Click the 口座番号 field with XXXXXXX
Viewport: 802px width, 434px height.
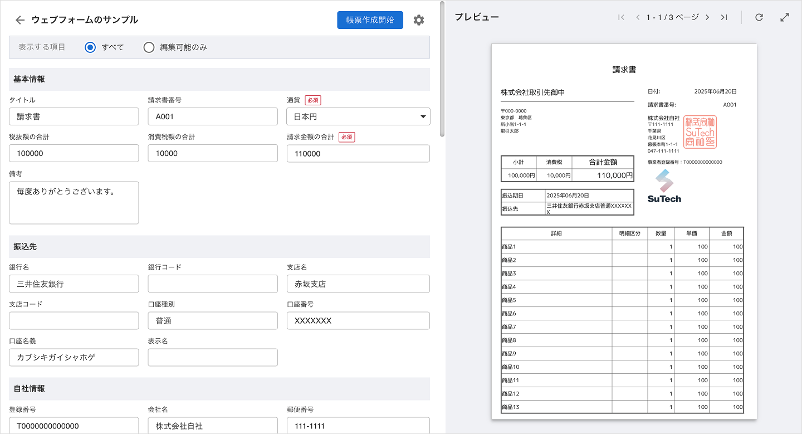pyautogui.click(x=358, y=320)
